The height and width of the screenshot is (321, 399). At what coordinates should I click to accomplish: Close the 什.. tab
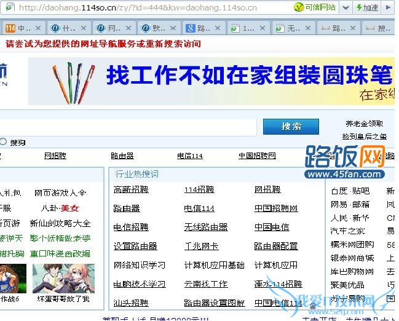(x=83, y=28)
